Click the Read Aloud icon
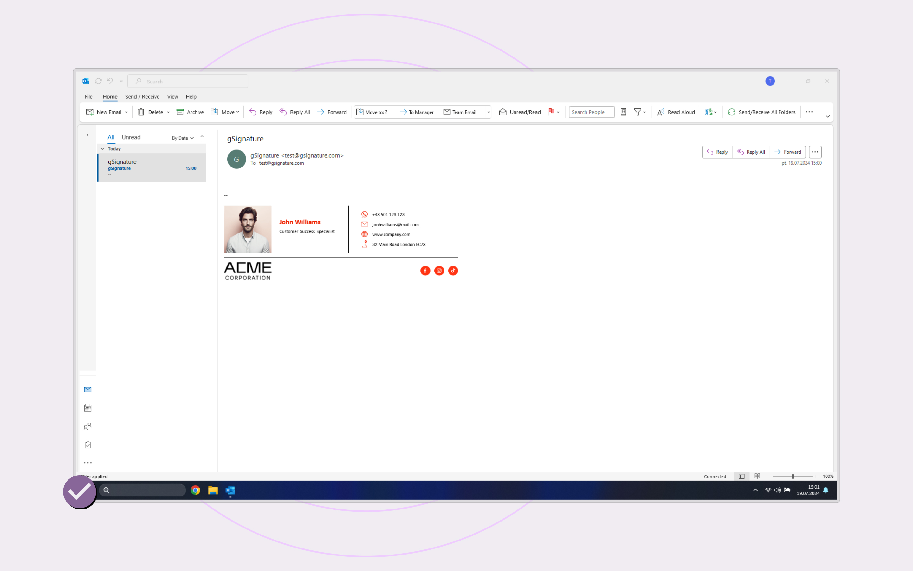Image resolution: width=913 pixels, height=571 pixels. [661, 112]
